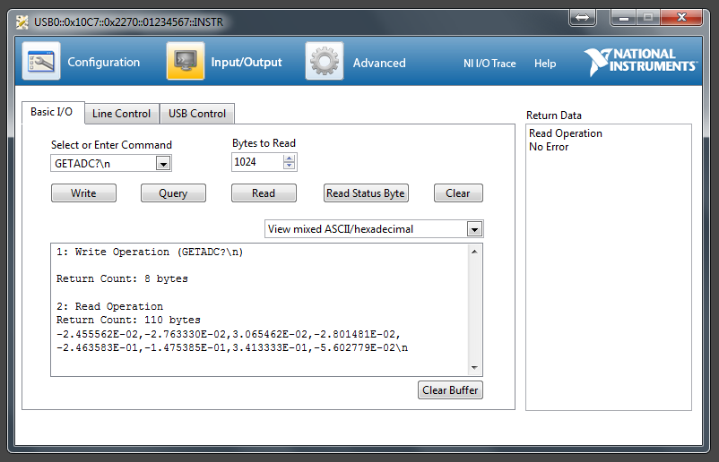Screen dimensions: 719x462
Task: Click the Clear Buffer button
Action: click(450, 390)
